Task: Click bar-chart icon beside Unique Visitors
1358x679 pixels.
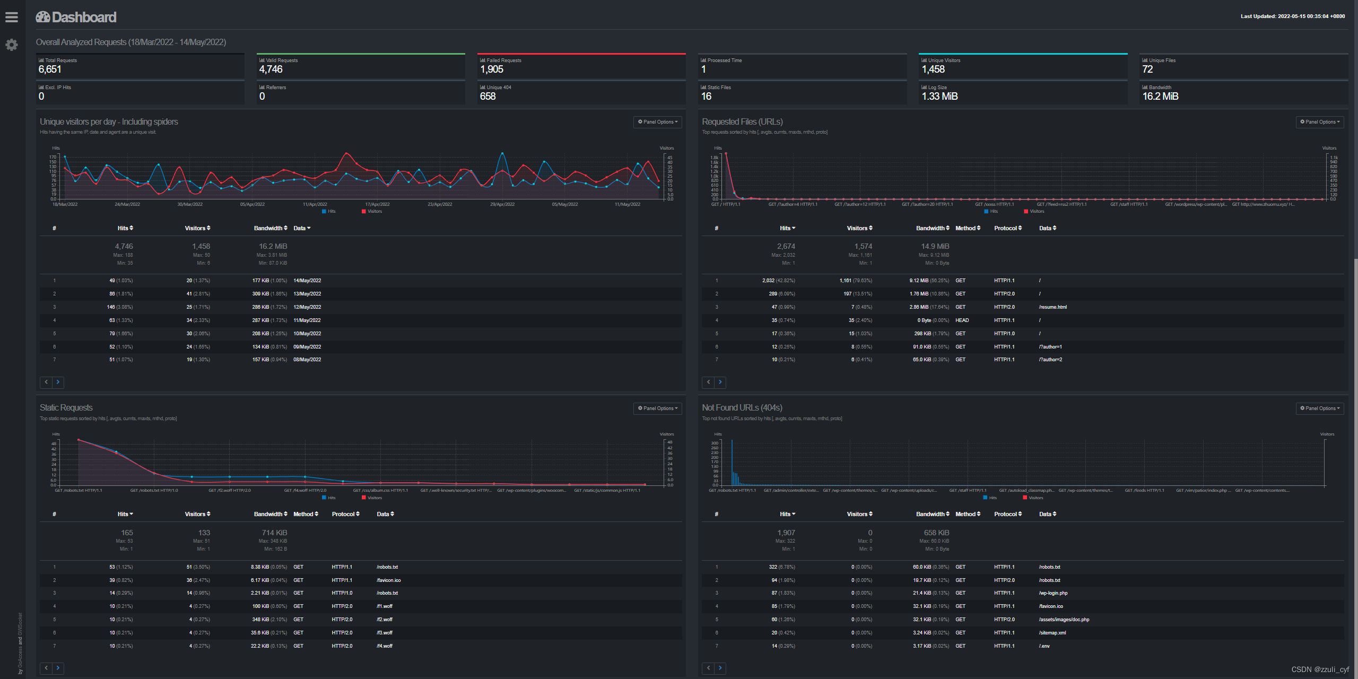Action: 924,60
